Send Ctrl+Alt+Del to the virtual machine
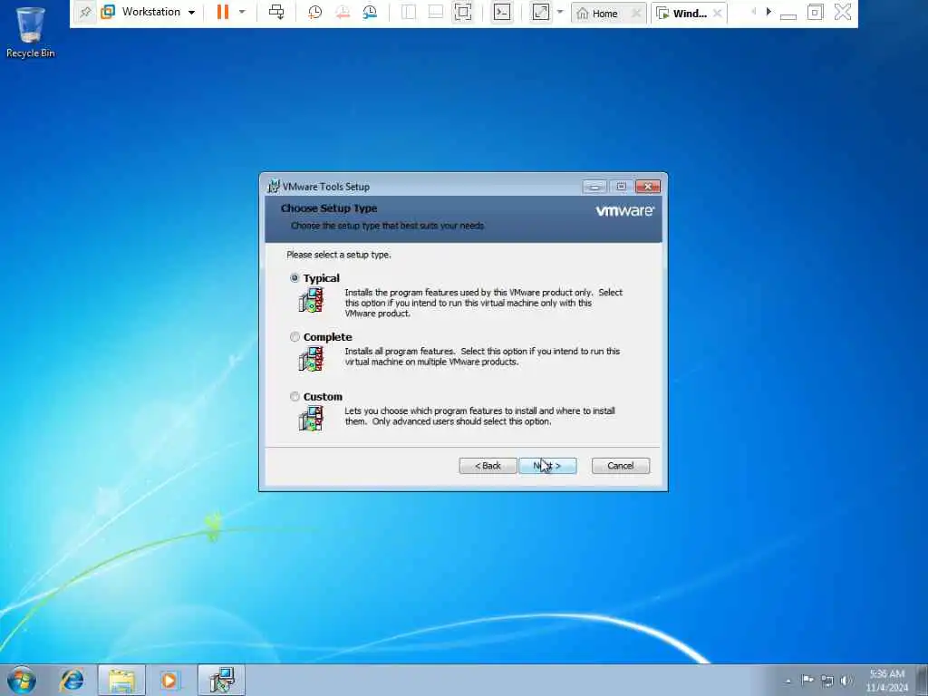The height and width of the screenshot is (696, 928). pos(276,12)
